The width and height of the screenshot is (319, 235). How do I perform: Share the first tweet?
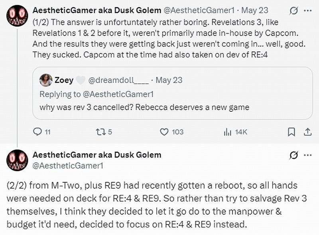click(307, 132)
